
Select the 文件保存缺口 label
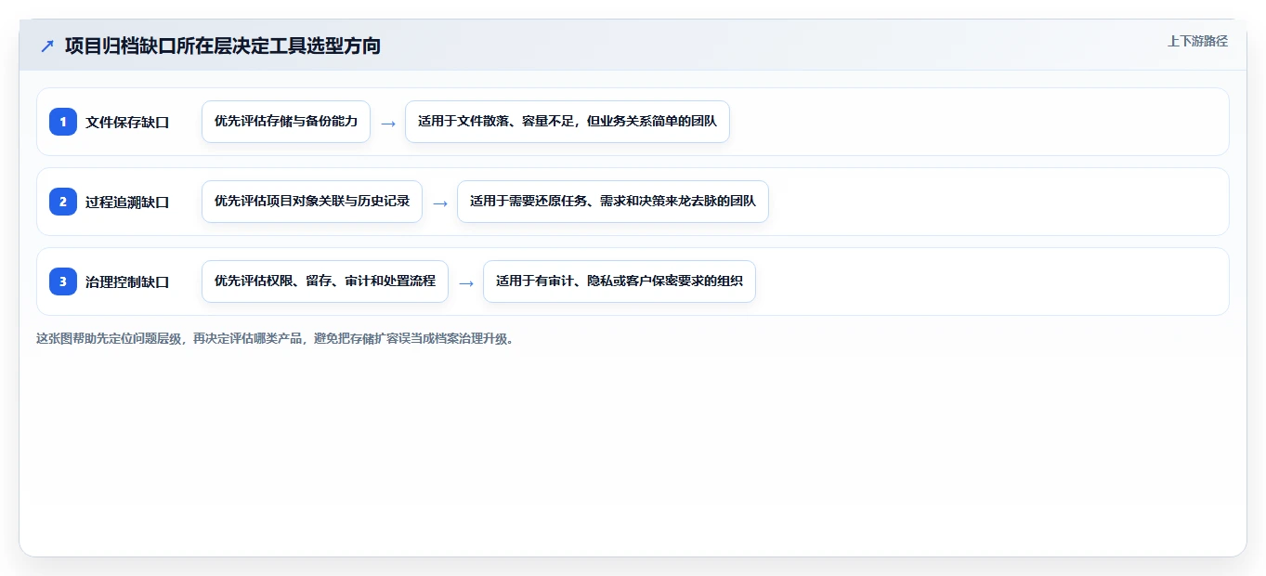click(x=127, y=122)
